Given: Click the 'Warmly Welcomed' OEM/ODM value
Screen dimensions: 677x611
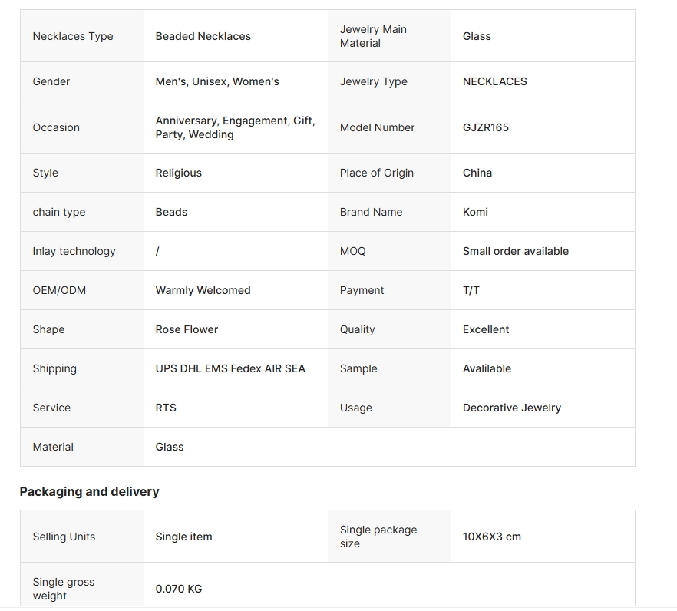Looking at the screenshot, I should tap(203, 290).
